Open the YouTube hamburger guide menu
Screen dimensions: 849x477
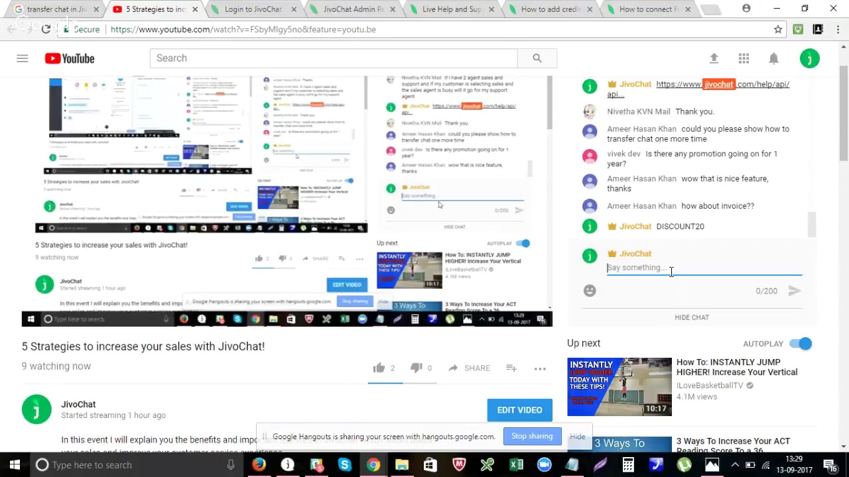tap(22, 58)
